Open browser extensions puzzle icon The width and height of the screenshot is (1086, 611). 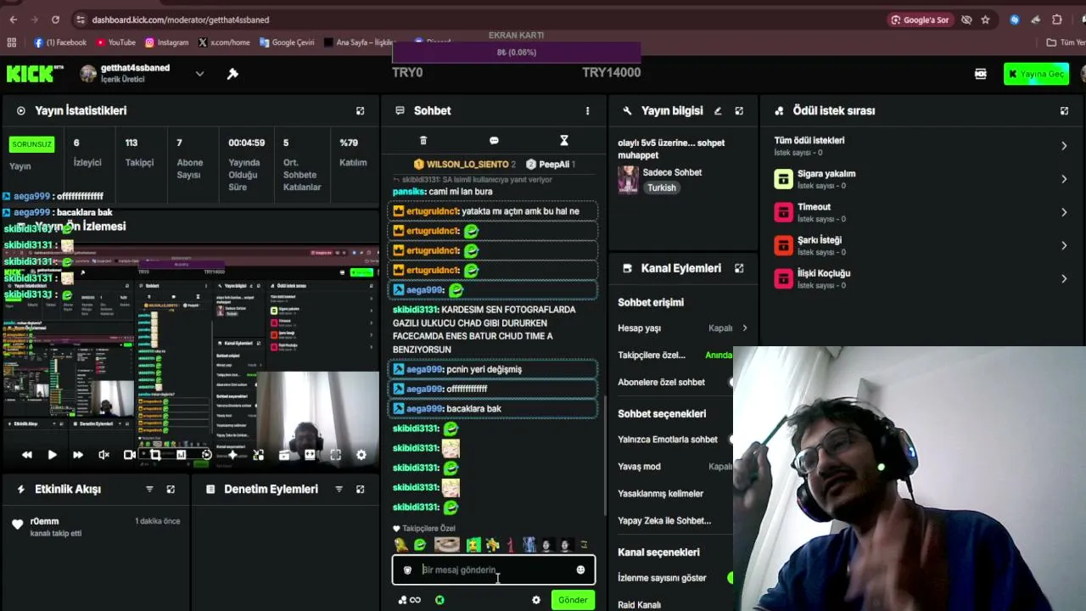pyautogui.click(x=1057, y=20)
